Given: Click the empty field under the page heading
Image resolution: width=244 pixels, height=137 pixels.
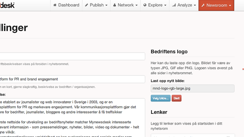Looking at the screenshot, I should pos(72,56).
